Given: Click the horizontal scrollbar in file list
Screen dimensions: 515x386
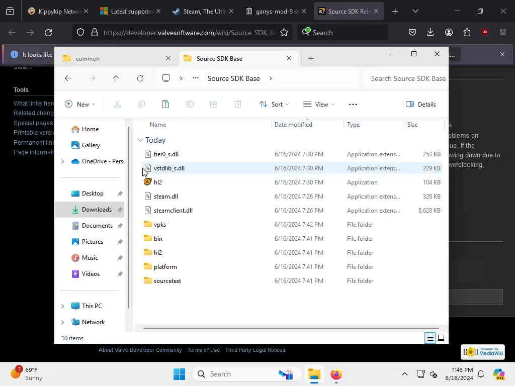Looking at the screenshot, I should [291, 328].
